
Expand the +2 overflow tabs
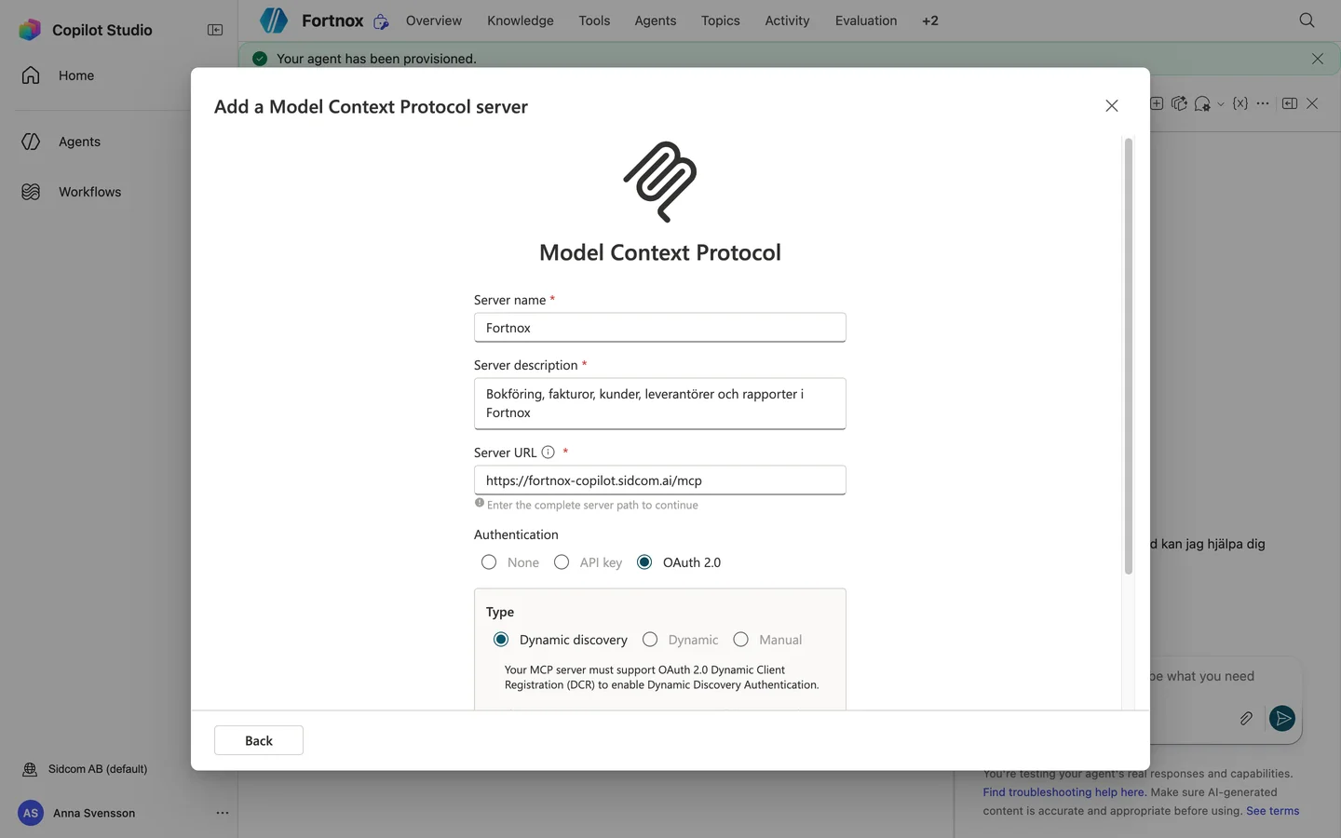(930, 20)
